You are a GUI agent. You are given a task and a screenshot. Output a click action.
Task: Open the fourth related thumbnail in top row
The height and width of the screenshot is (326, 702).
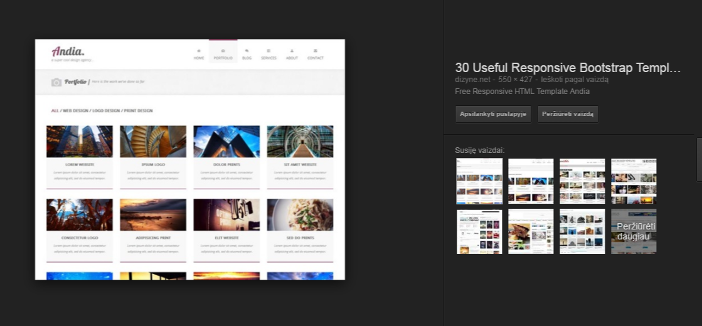tap(634, 181)
